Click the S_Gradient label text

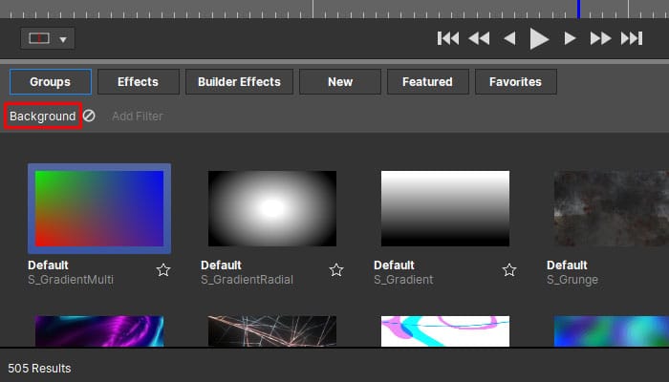point(403,280)
